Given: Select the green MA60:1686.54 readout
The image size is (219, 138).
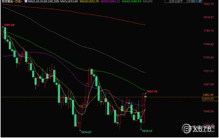Looking at the screenshot, I should 131,1.
